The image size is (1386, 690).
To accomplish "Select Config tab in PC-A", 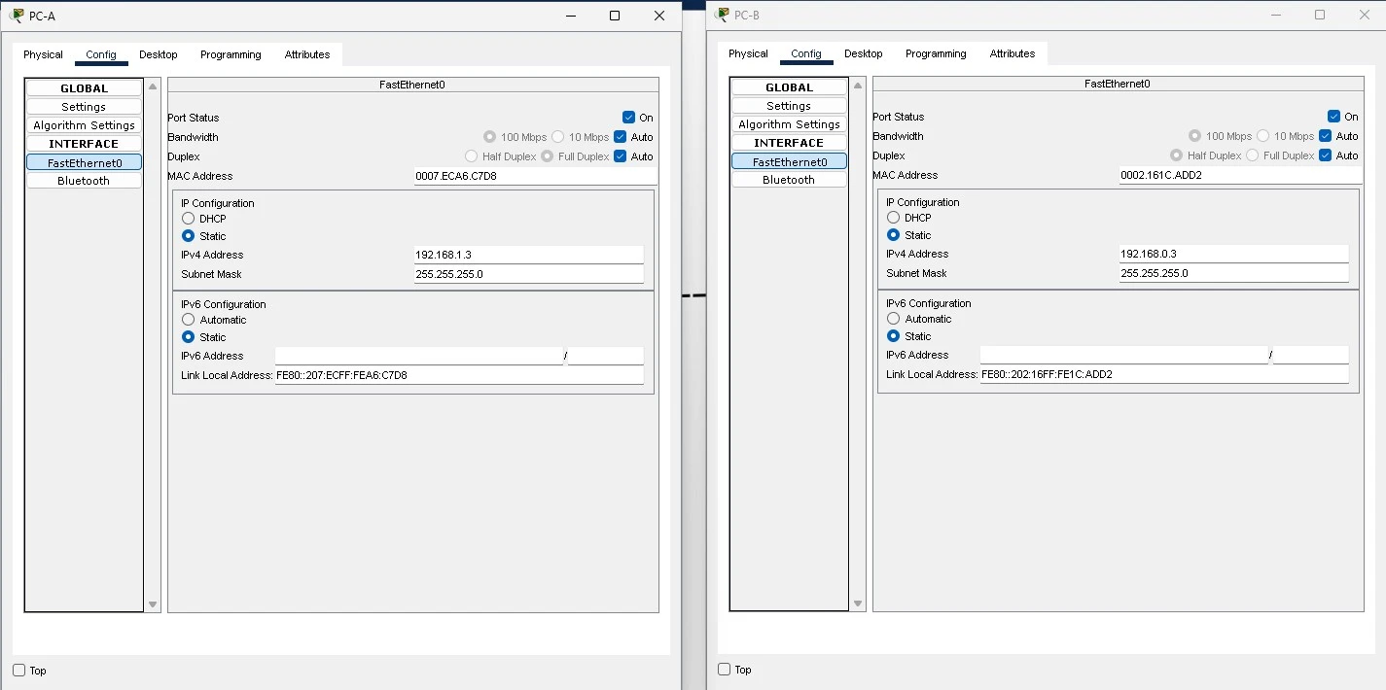I will pos(101,54).
